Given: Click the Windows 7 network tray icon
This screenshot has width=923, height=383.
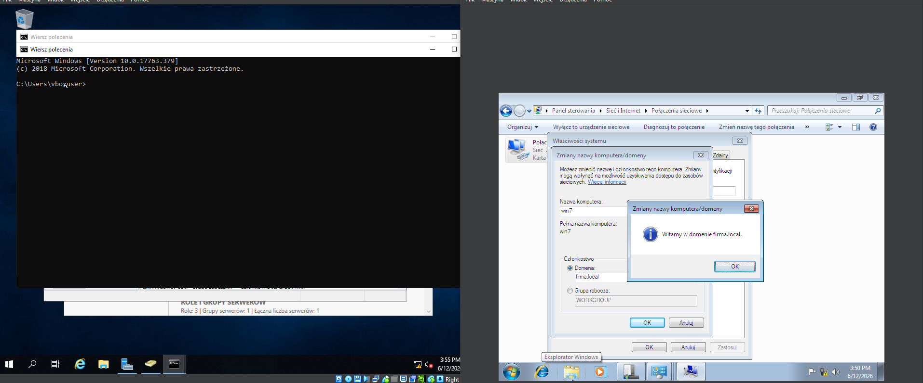Looking at the screenshot, I should coord(824,372).
